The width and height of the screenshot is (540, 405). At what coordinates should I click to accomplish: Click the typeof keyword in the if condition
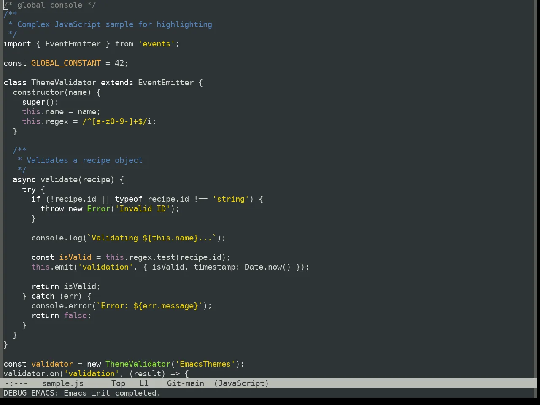129,199
